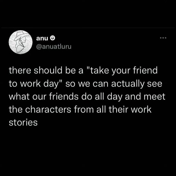The width and height of the screenshot is (176, 176).
Task: Click anu's hat-sketch profile avatar
Action: [21, 42]
